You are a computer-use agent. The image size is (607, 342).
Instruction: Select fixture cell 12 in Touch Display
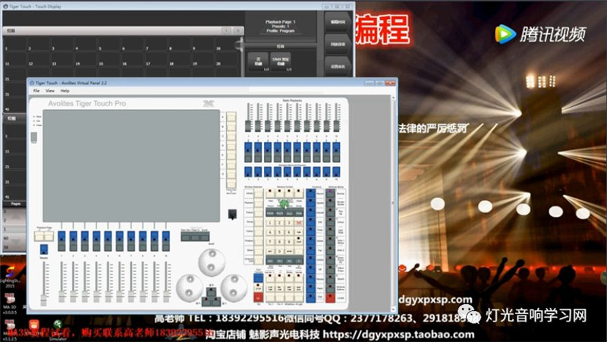click(x=38, y=59)
